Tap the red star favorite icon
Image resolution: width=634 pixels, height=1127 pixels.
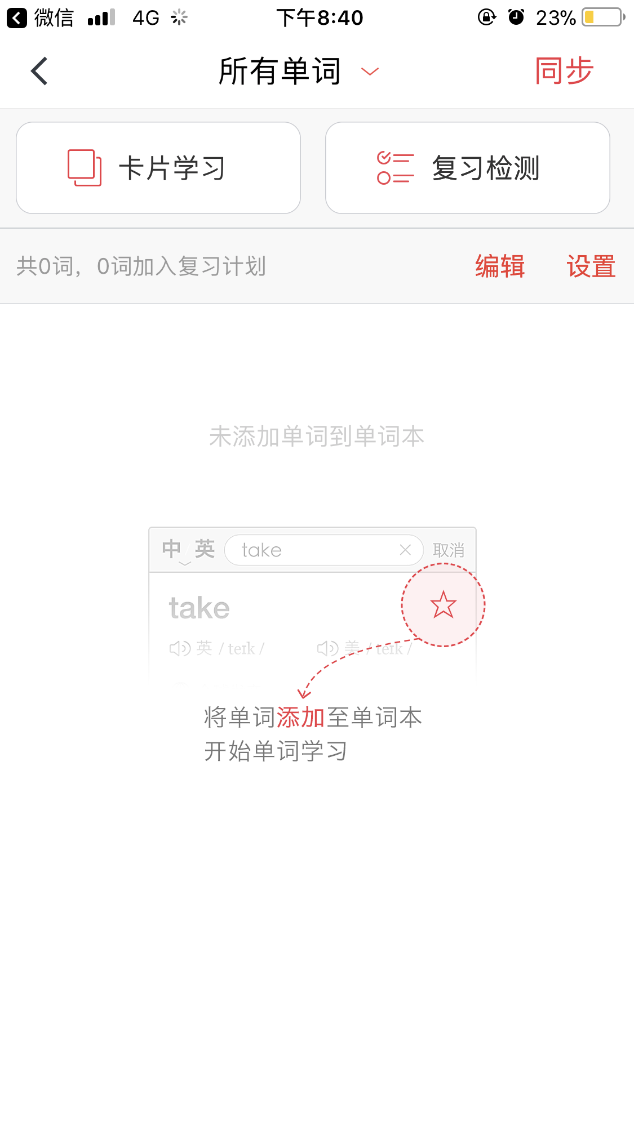click(443, 605)
